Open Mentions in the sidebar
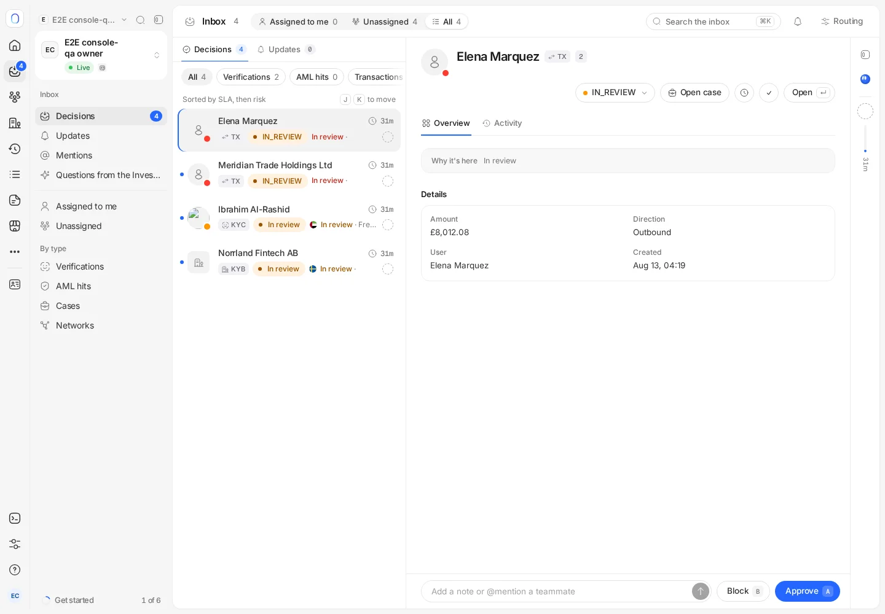The image size is (885, 614). [101, 155]
